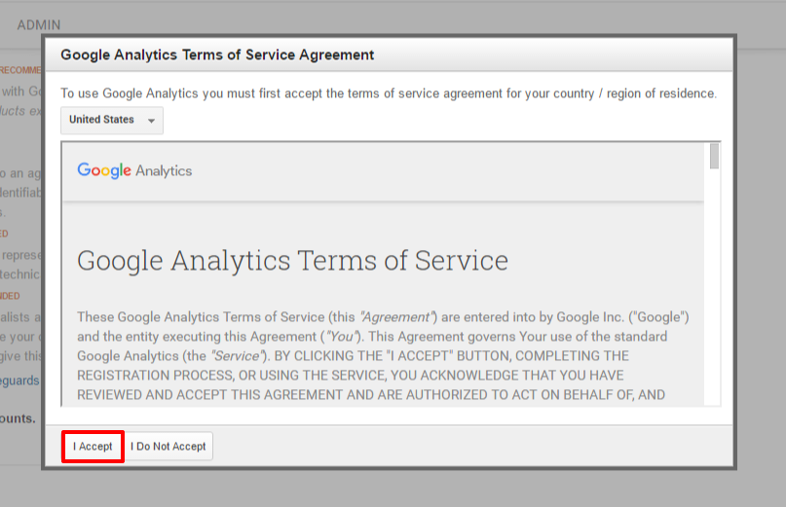Click the I Do Not Accept button
This screenshot has height=507, width=786.
[168, 447]
